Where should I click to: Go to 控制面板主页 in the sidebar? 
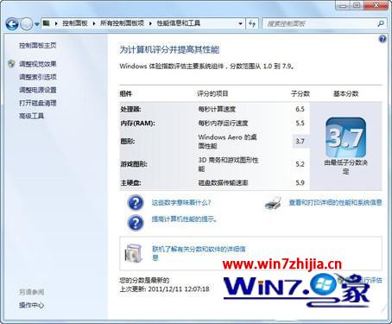(38, 45)
